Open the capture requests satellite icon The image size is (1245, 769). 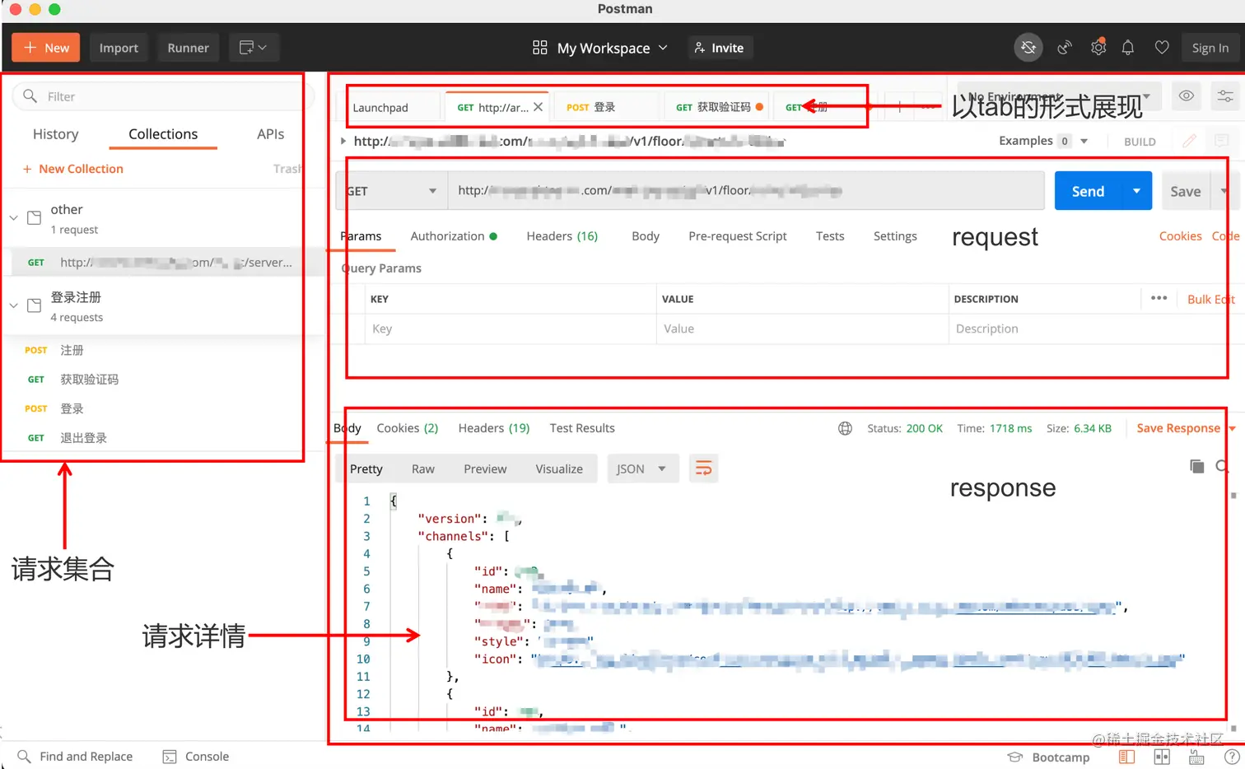1065,48
